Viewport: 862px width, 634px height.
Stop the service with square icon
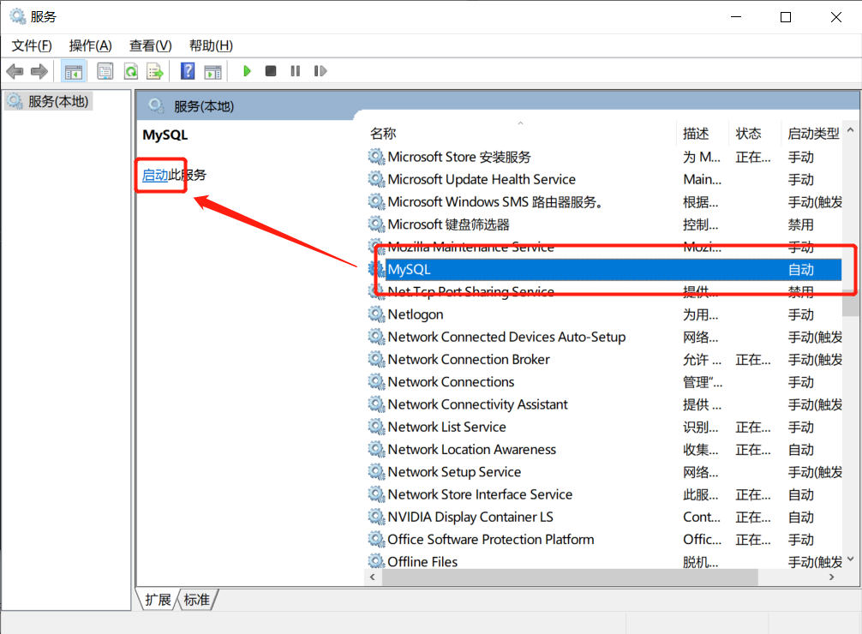271,71
